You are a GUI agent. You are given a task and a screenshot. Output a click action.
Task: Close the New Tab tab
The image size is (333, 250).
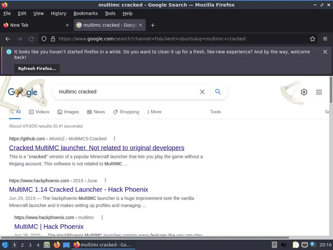pos(67,25)
